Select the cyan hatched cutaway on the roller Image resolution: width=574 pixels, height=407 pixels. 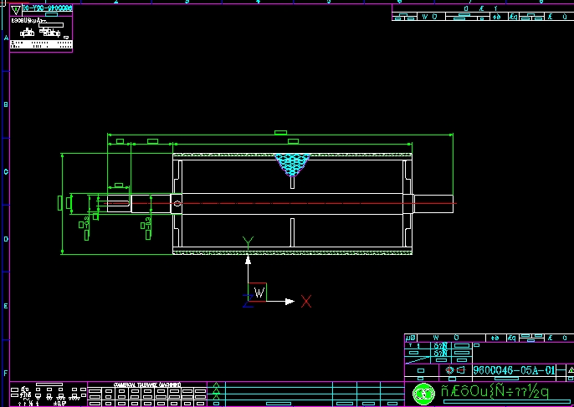[292, 165]
